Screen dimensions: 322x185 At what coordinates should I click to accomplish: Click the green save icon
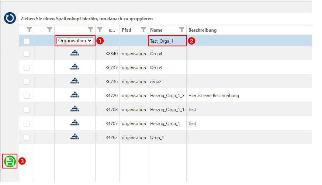(x=10, y=161)
